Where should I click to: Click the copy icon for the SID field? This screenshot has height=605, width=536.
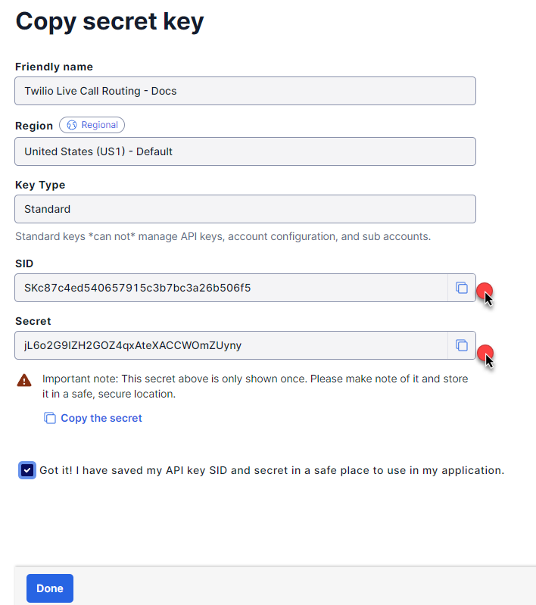tap(461, 288)
